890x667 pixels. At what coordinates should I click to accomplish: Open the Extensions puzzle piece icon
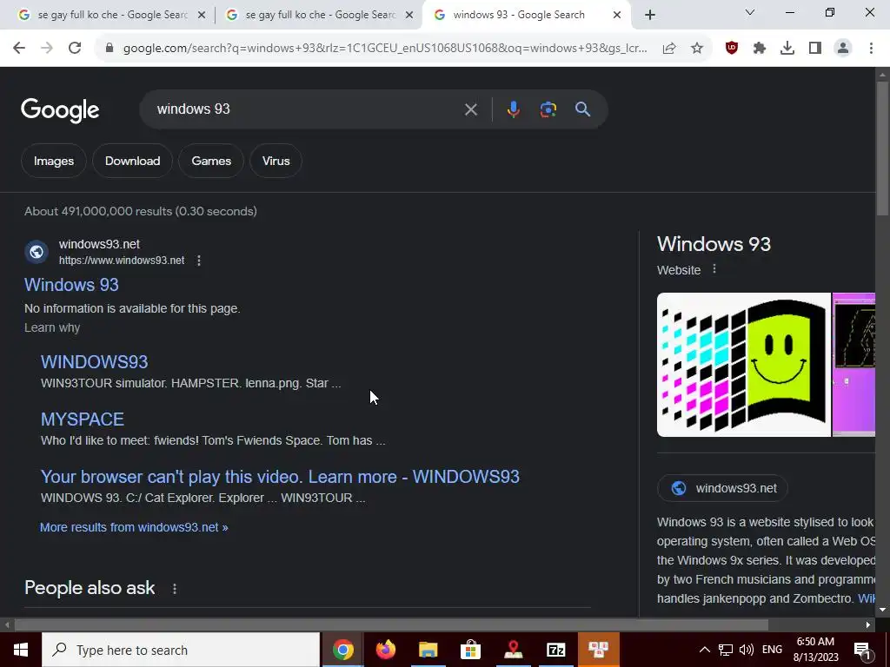(760, 49)
